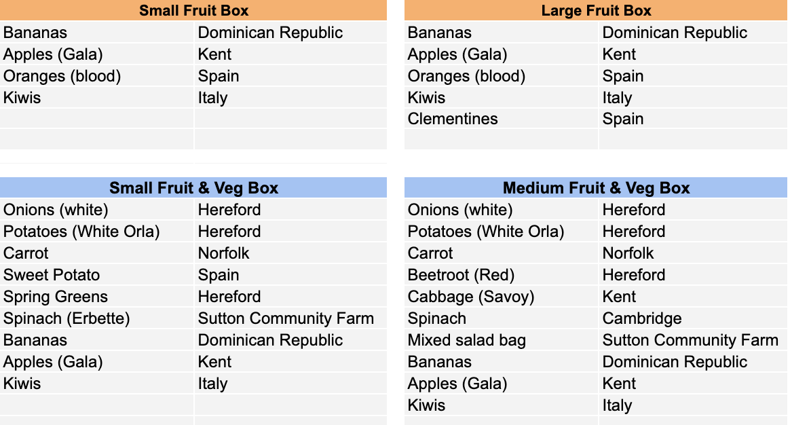Click the Mixed salad bag cell
This screenshot has height=425, width=790.
click(501, 340)
